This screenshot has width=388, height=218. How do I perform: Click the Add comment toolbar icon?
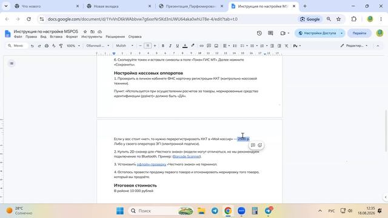click(209, 46)
